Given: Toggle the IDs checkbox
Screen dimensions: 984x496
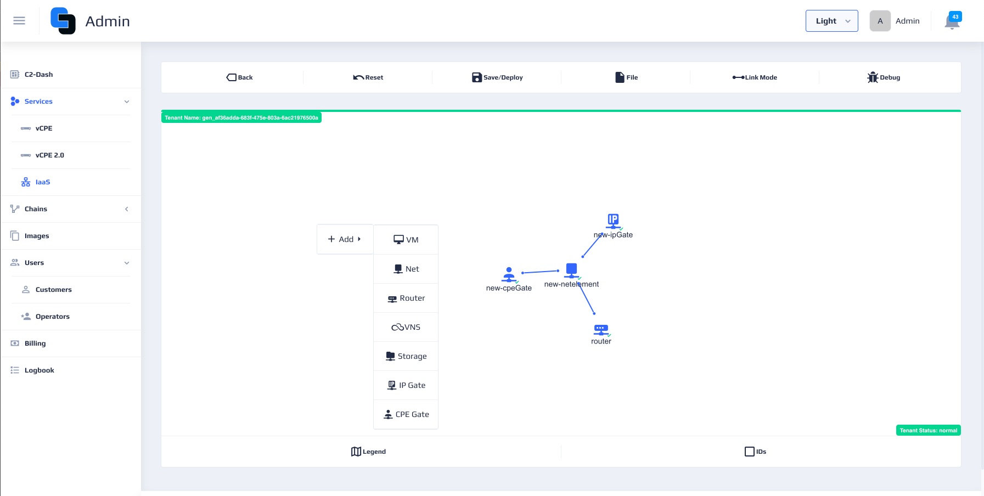Looking at the screenshot, I should [750, 452].
